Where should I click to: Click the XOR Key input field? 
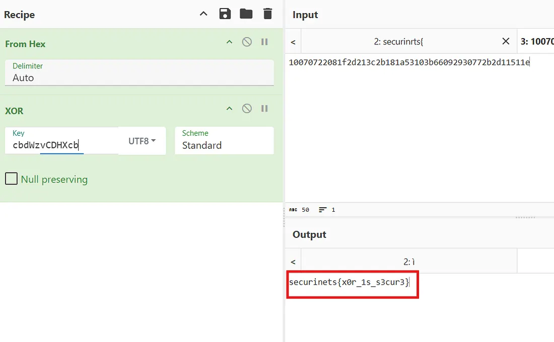pos(63,145)
